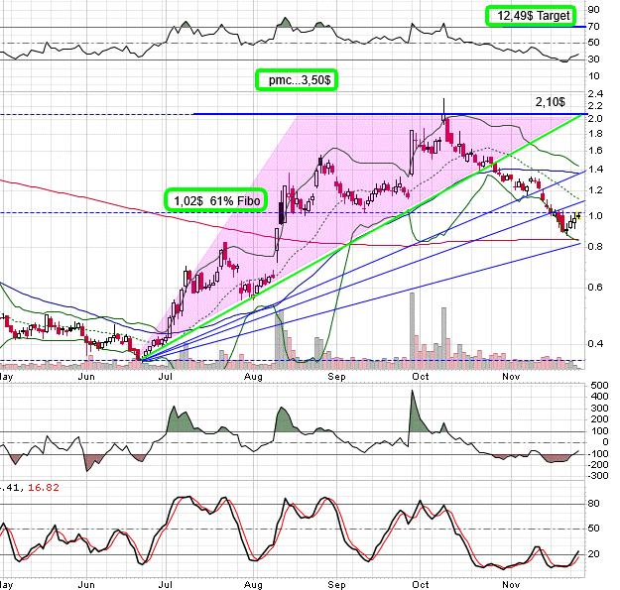Click the "pmc...3,50$" green label
Image resolution: width=620 pixels, height=590 pixels.
(x=295, y=79)
